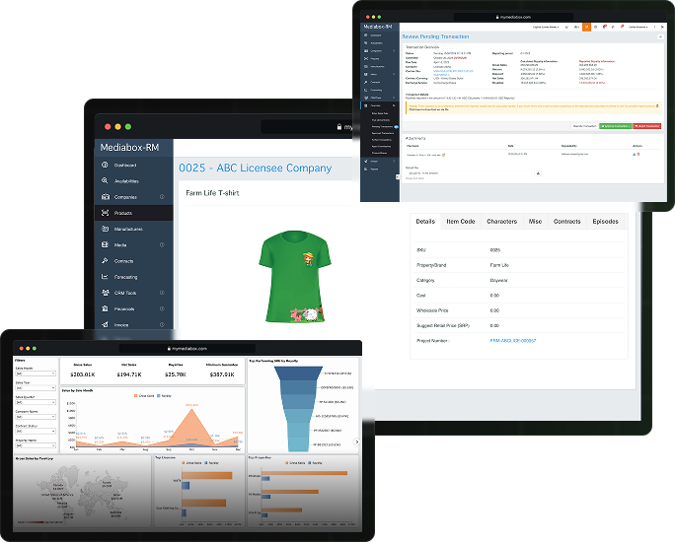The height and width of the screenshot is (542, 675).
Task: Switch to the Item Code tab
Action: [461, 222]
